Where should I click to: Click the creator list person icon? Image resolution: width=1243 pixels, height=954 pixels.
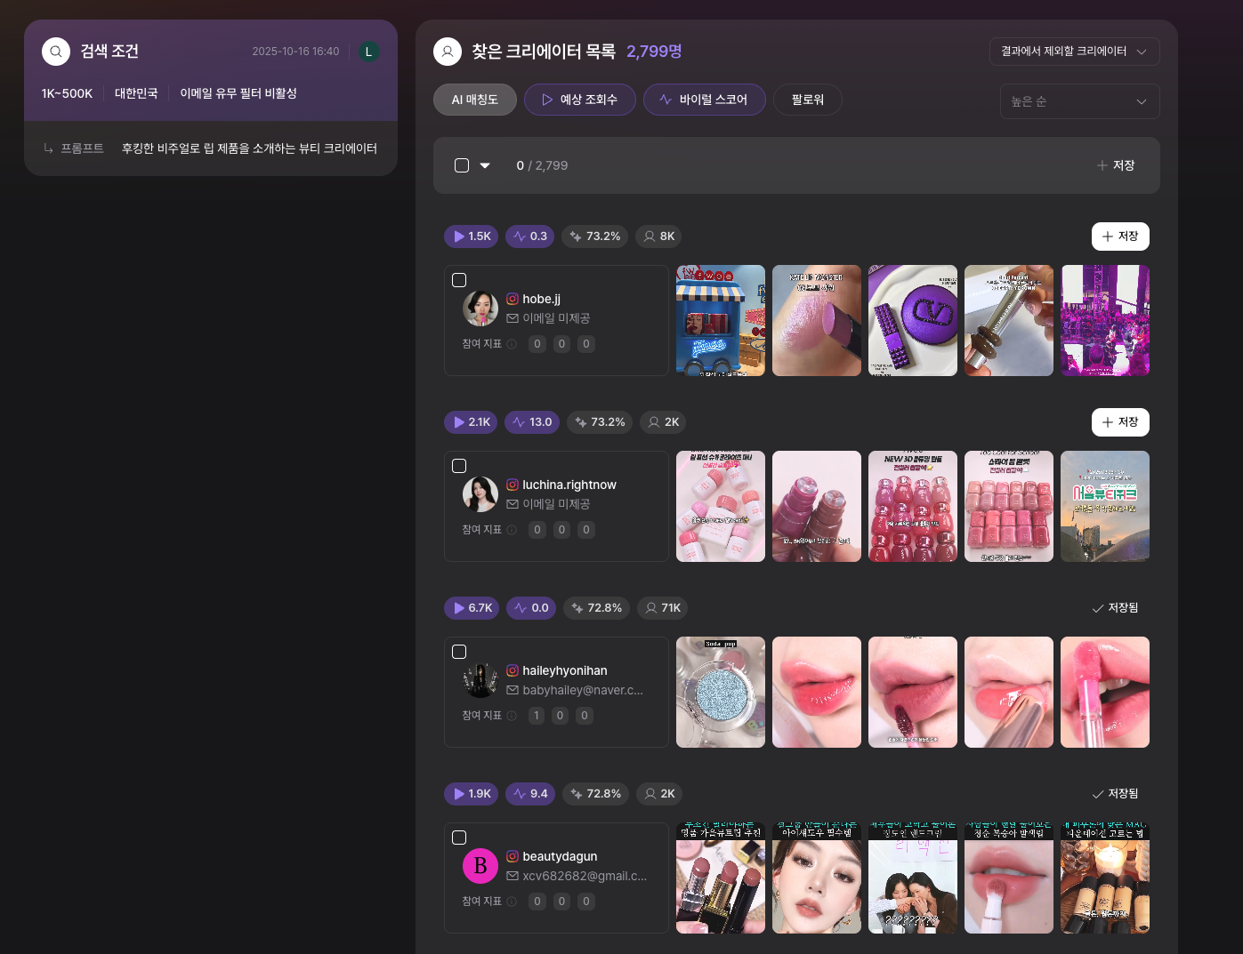[x=448, y=52]
